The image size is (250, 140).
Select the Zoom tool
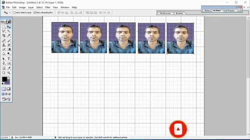9,73
